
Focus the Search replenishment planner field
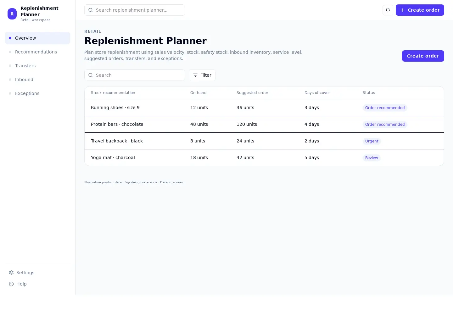[x=135, y=10]
